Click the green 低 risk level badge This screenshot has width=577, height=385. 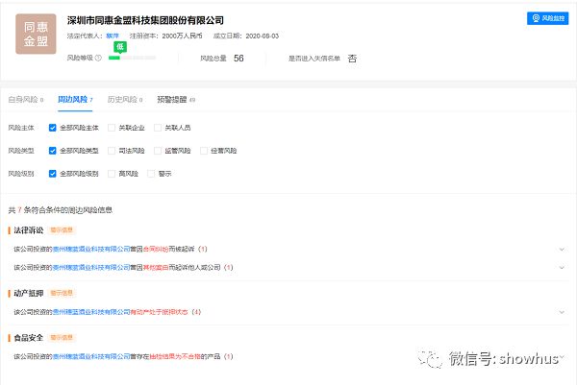click(x=120, y=47)
